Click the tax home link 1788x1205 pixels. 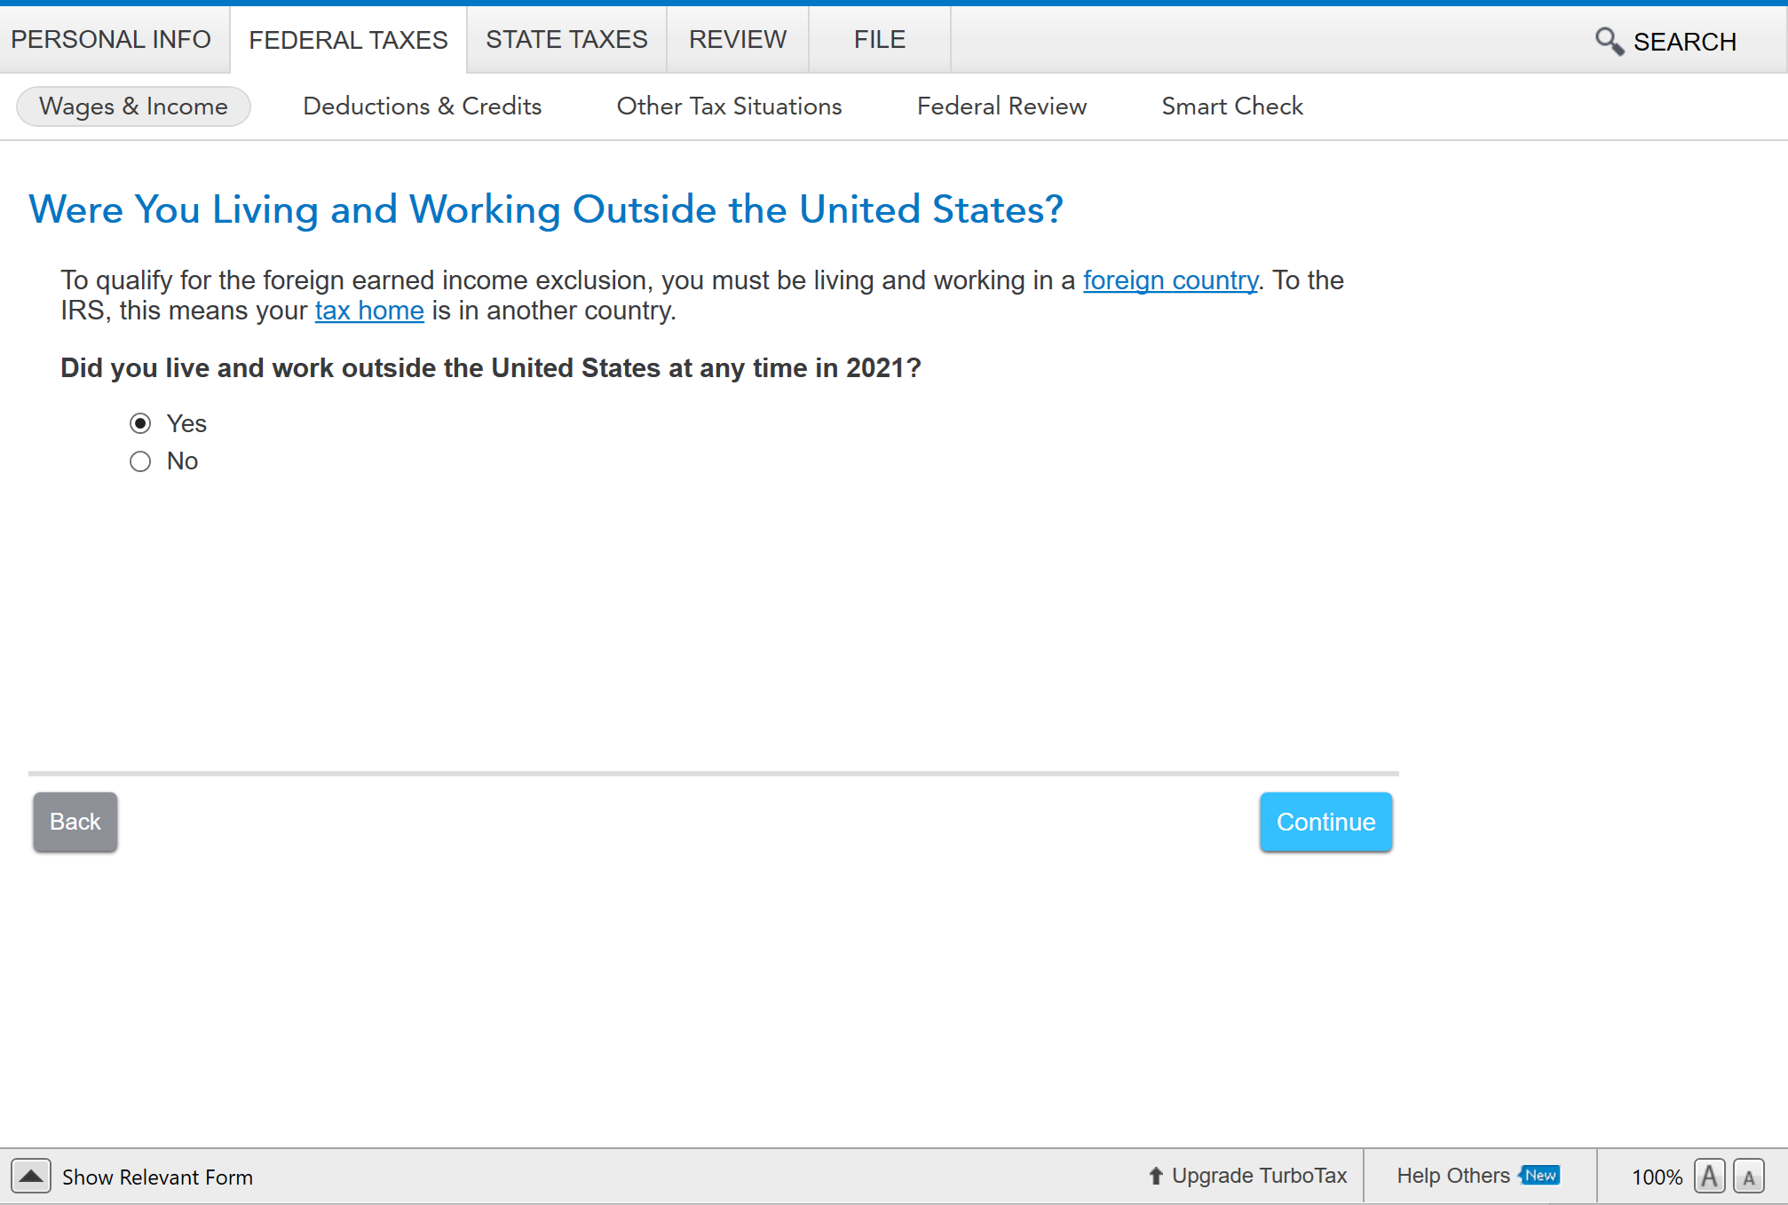(x=369, y=311)
